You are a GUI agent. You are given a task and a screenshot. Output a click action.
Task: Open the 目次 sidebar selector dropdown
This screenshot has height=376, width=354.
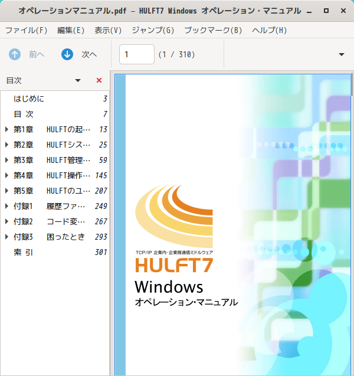(78, 80)
